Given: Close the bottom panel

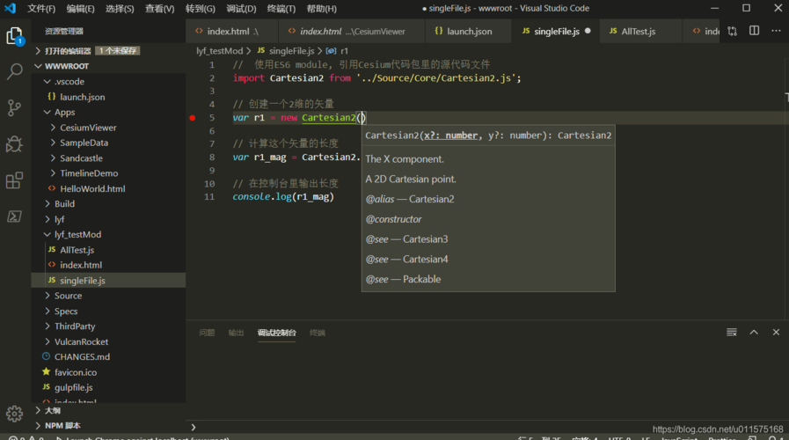Looking at the screenshot, I should [776, 333].
